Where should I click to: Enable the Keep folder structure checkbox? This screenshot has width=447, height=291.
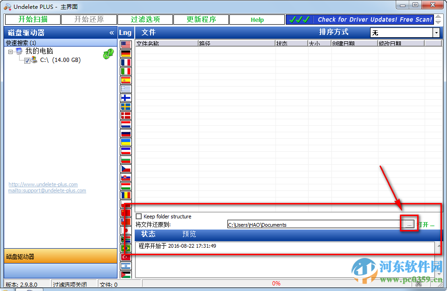click(138, 216)
